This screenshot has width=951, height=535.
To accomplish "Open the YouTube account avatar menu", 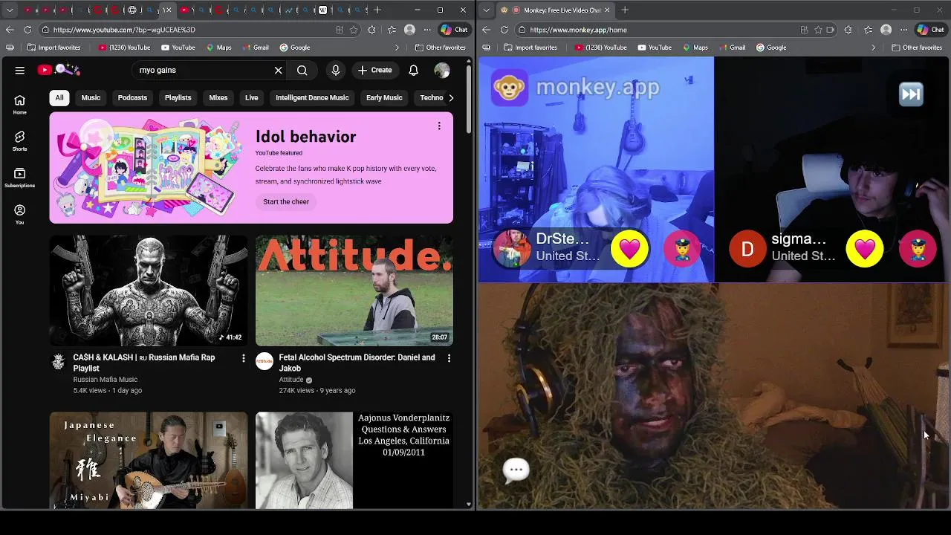I will tap(442, 70).
